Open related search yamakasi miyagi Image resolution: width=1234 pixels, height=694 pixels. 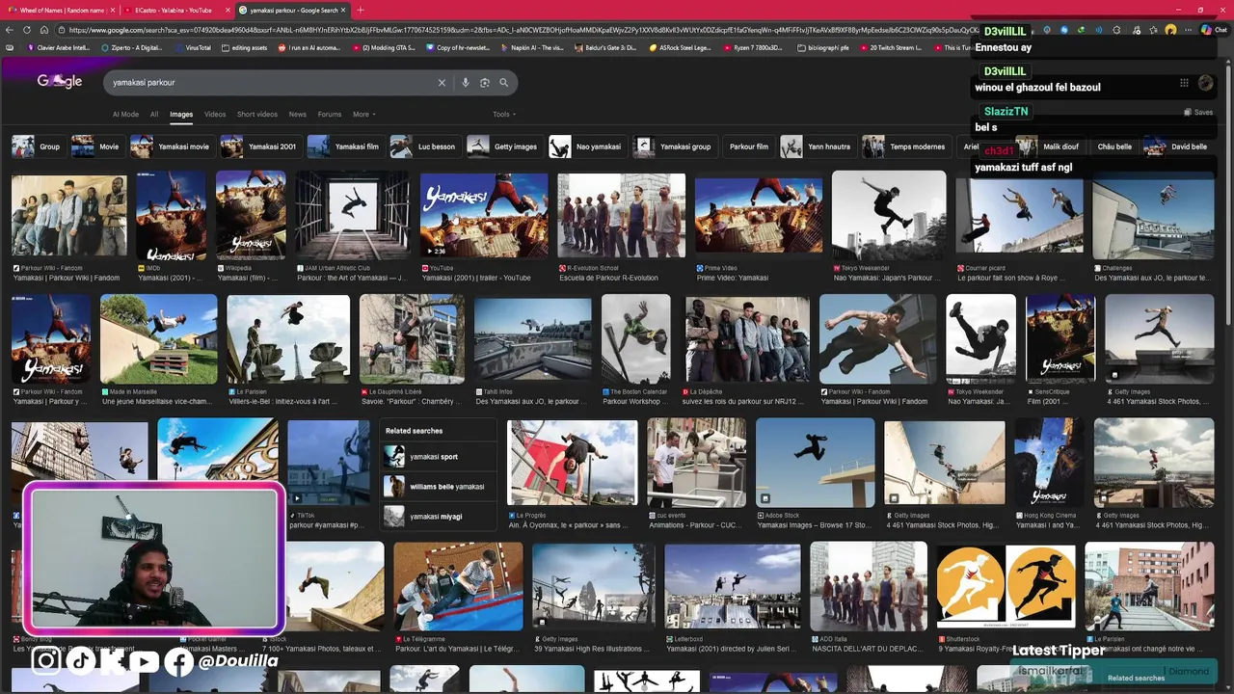(x=440, y=517)
